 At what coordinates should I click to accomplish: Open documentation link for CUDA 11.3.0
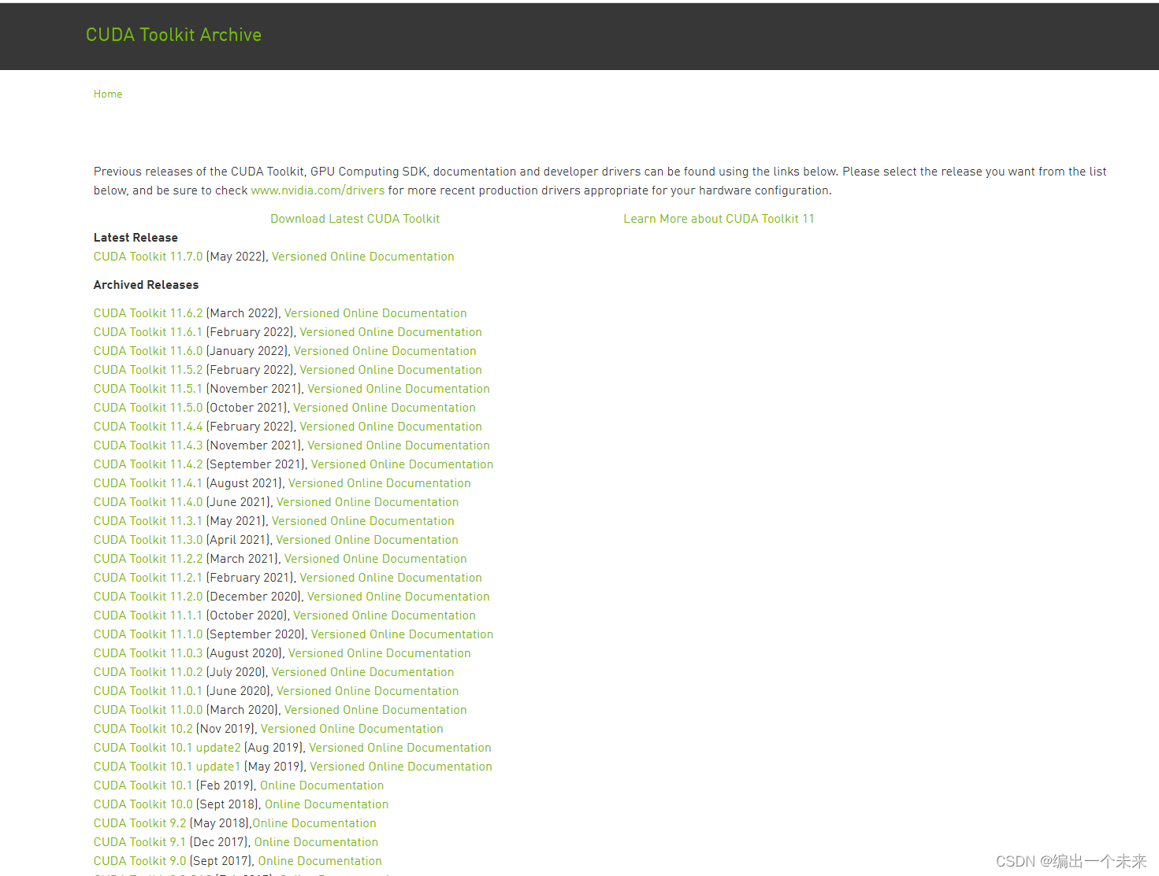pyautogui.click(x=367, y=540)
